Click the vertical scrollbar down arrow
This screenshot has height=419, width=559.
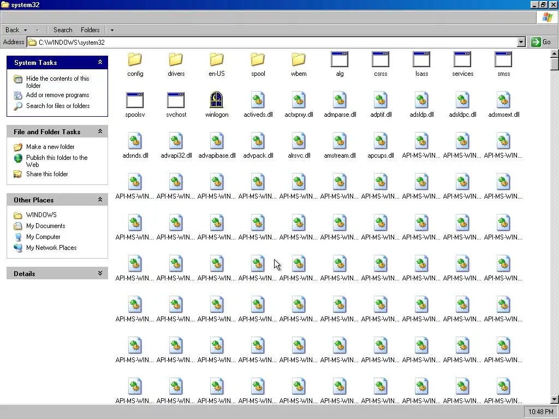point(555,399)
